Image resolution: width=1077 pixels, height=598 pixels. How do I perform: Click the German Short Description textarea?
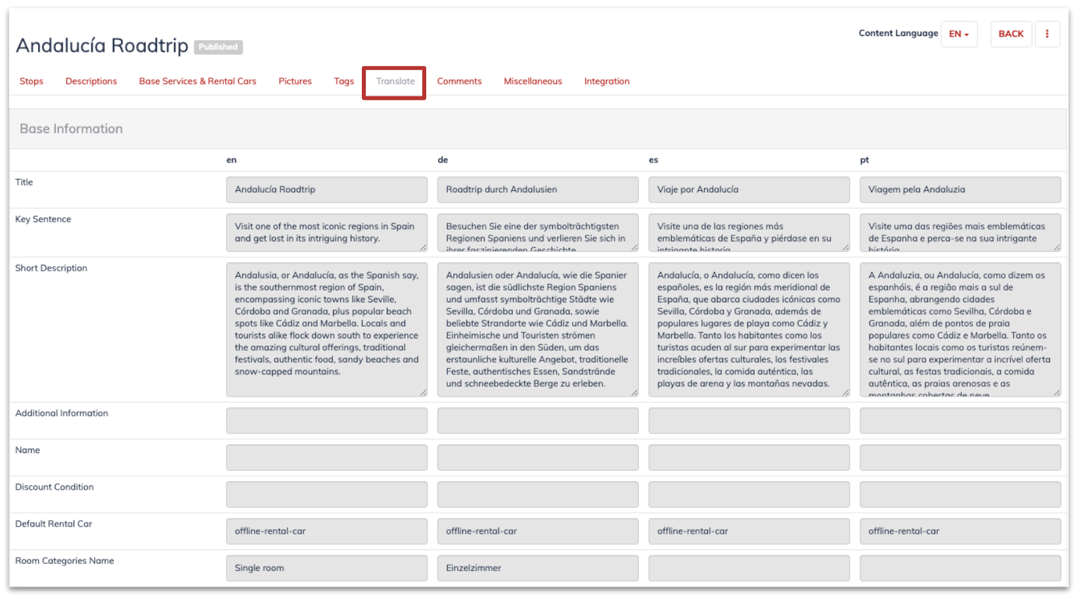(538, 330)
